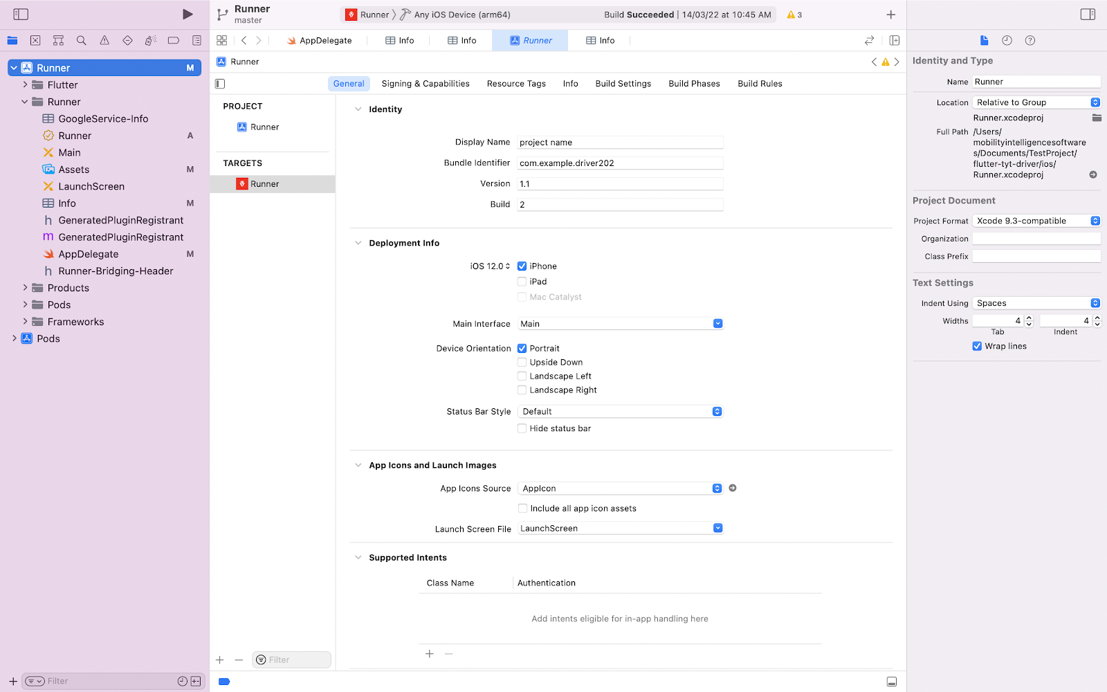
Task: Check Landscape Left orientation
Action: point(522,376)
